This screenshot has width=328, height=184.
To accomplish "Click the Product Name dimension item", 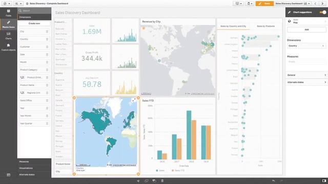I will coord(34,85).
